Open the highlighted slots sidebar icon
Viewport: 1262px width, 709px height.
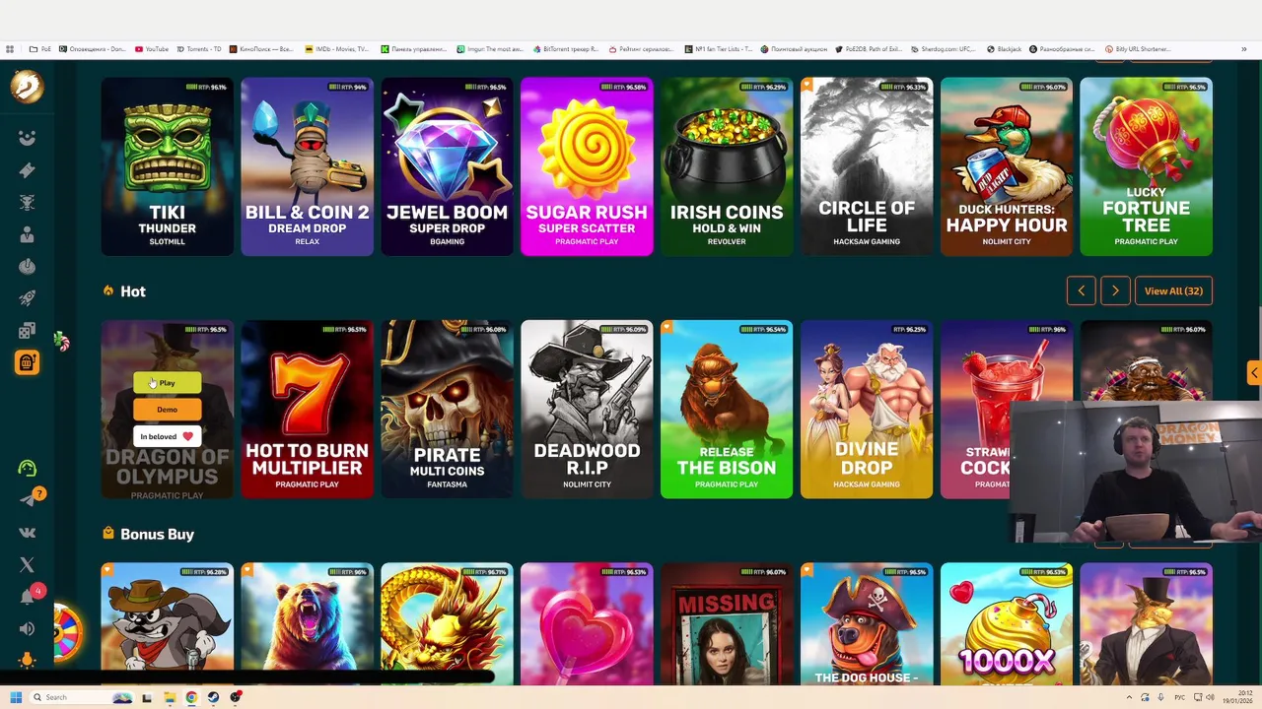point(27,362)
